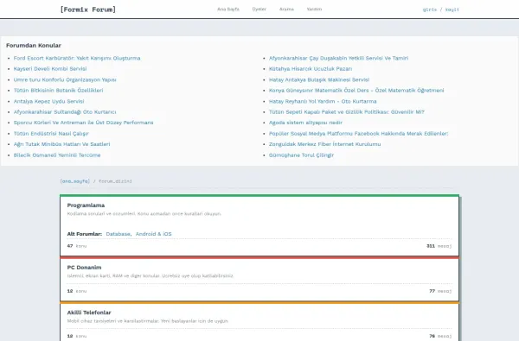519x341 pixels.
Task: Open topic Gümüşhane Torul Çilingir
Action: click(x=301, y=155)
